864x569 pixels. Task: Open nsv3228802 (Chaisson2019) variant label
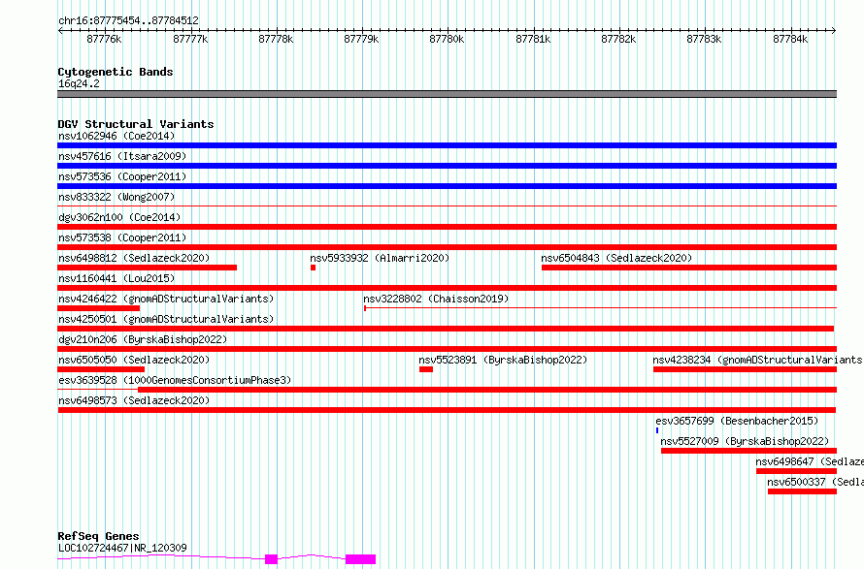coord(436,299)
